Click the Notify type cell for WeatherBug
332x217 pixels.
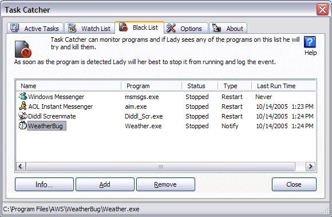pos(230,126)
